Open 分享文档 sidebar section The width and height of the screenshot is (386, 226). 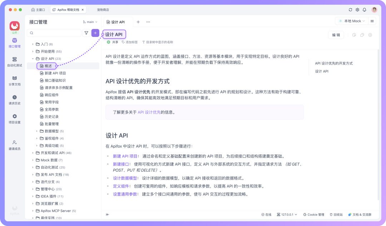[15, 81]
